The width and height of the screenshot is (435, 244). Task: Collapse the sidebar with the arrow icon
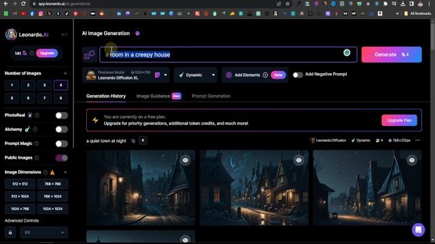64,35
